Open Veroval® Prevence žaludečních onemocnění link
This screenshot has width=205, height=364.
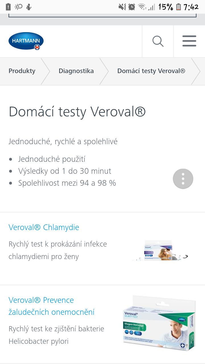[x=52, y=306]
